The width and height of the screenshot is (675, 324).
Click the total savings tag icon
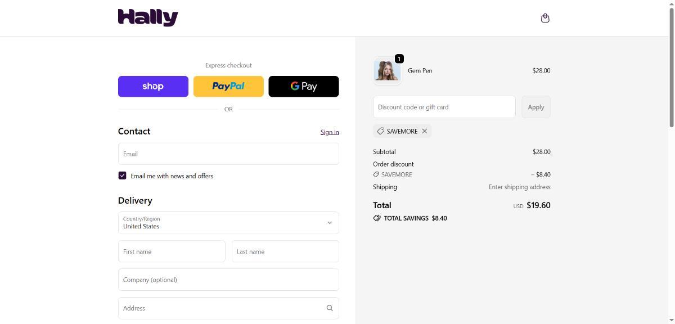[x=377, y=218]
